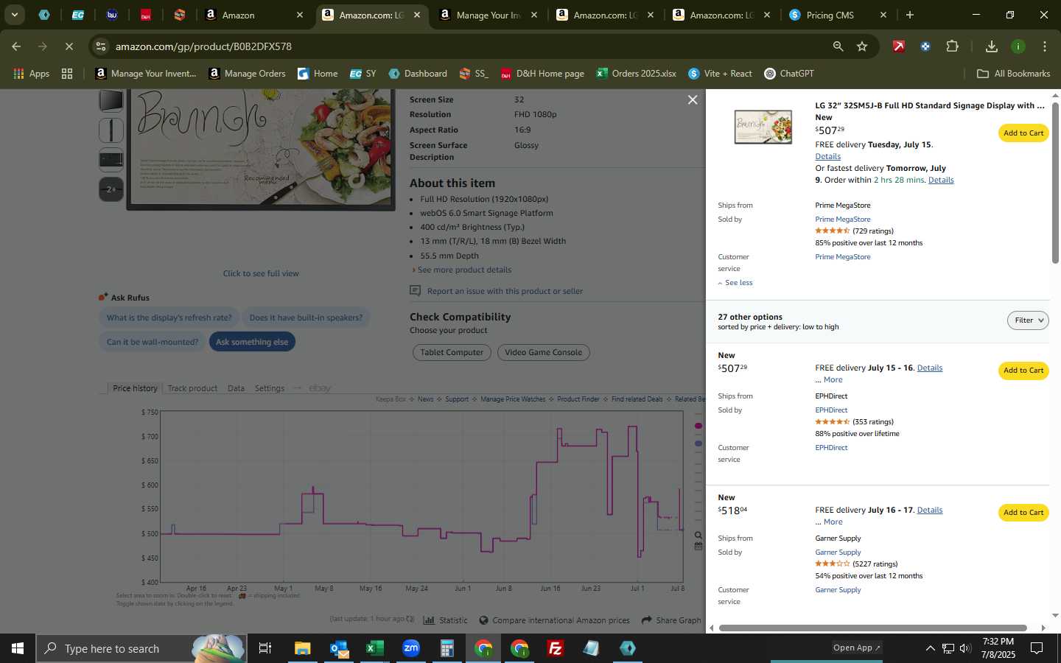Open Chrome three-dot menu

click(1044, 46)
